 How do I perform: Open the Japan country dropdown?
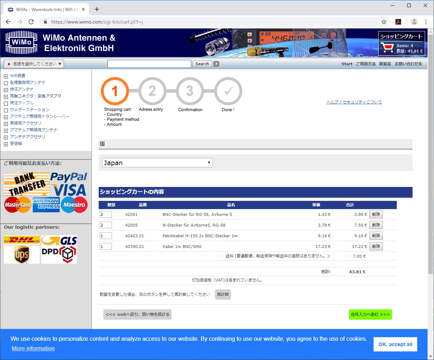pos(157,163)
